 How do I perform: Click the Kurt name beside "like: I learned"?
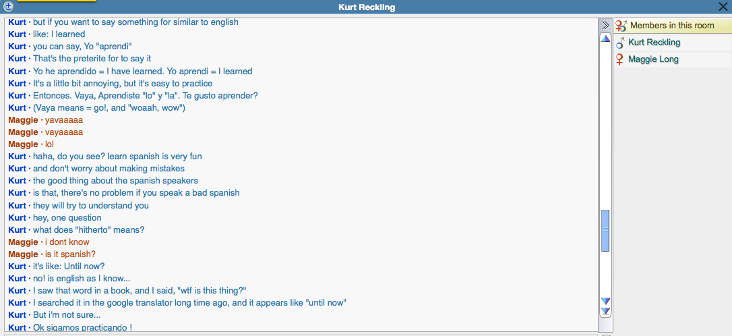tap(17, 34)
